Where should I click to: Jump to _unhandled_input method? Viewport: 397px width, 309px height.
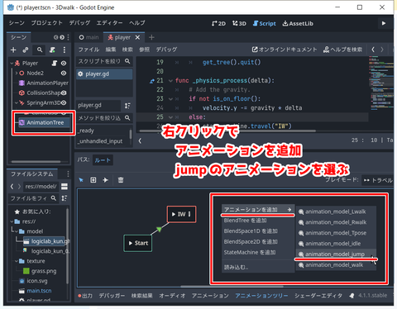coord(100,141)
